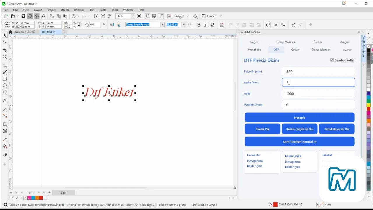Switch to the Çoğalt tab
The width and height of the screenshot is (373, 210).
[x=295, y=50]
